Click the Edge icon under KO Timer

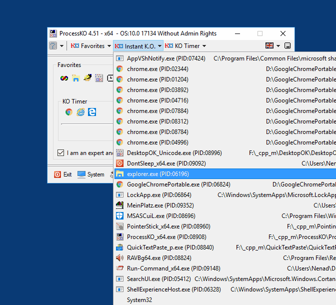tap(92, 112)
